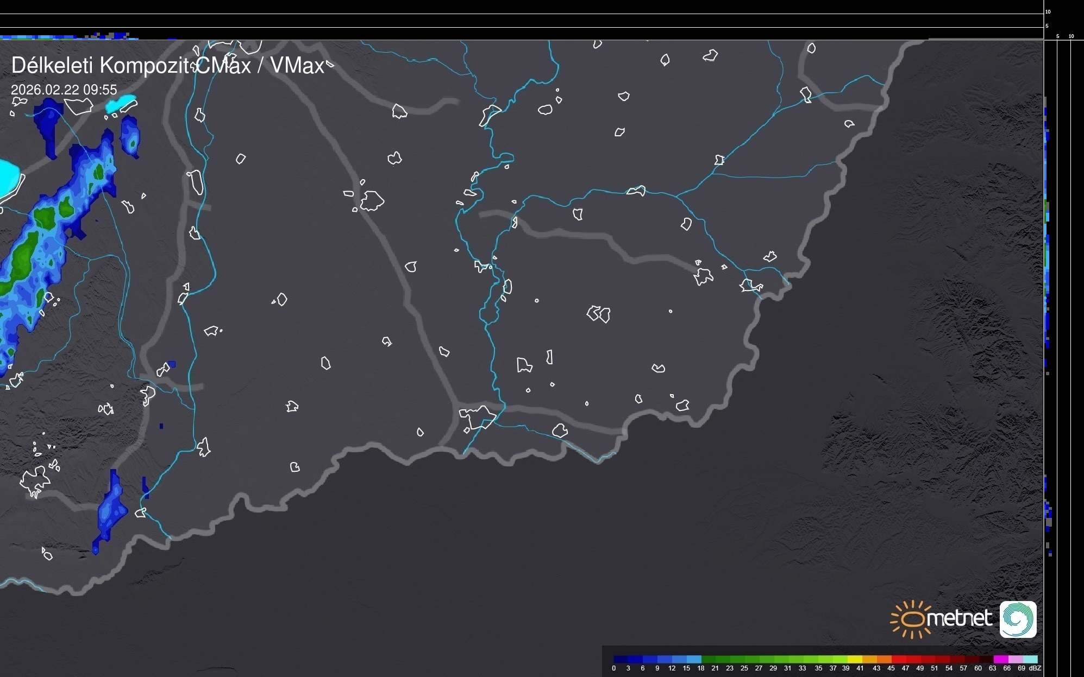Click the horizontal VMax top profile strip
This screenshot has height=677, width=1084.
65,36
